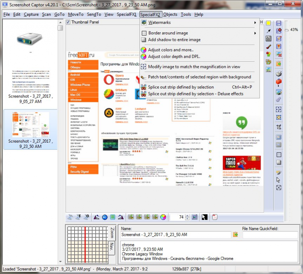
Task: Toggle the Thumbnail Panel checkbox
Action: pyautogui.click(x=68, y=22)
